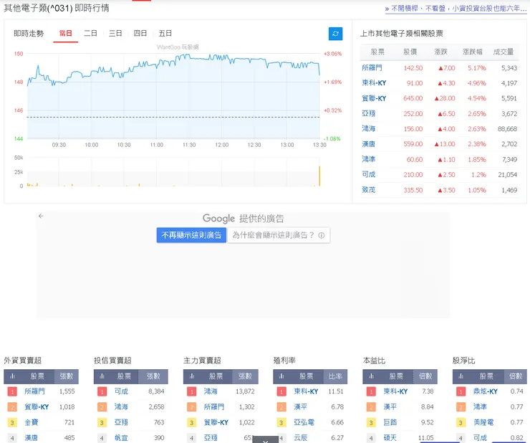The image size is (530, 443).
Task: Select the 142.50 price for 所羅門
Action: click(x=413, y=68)
